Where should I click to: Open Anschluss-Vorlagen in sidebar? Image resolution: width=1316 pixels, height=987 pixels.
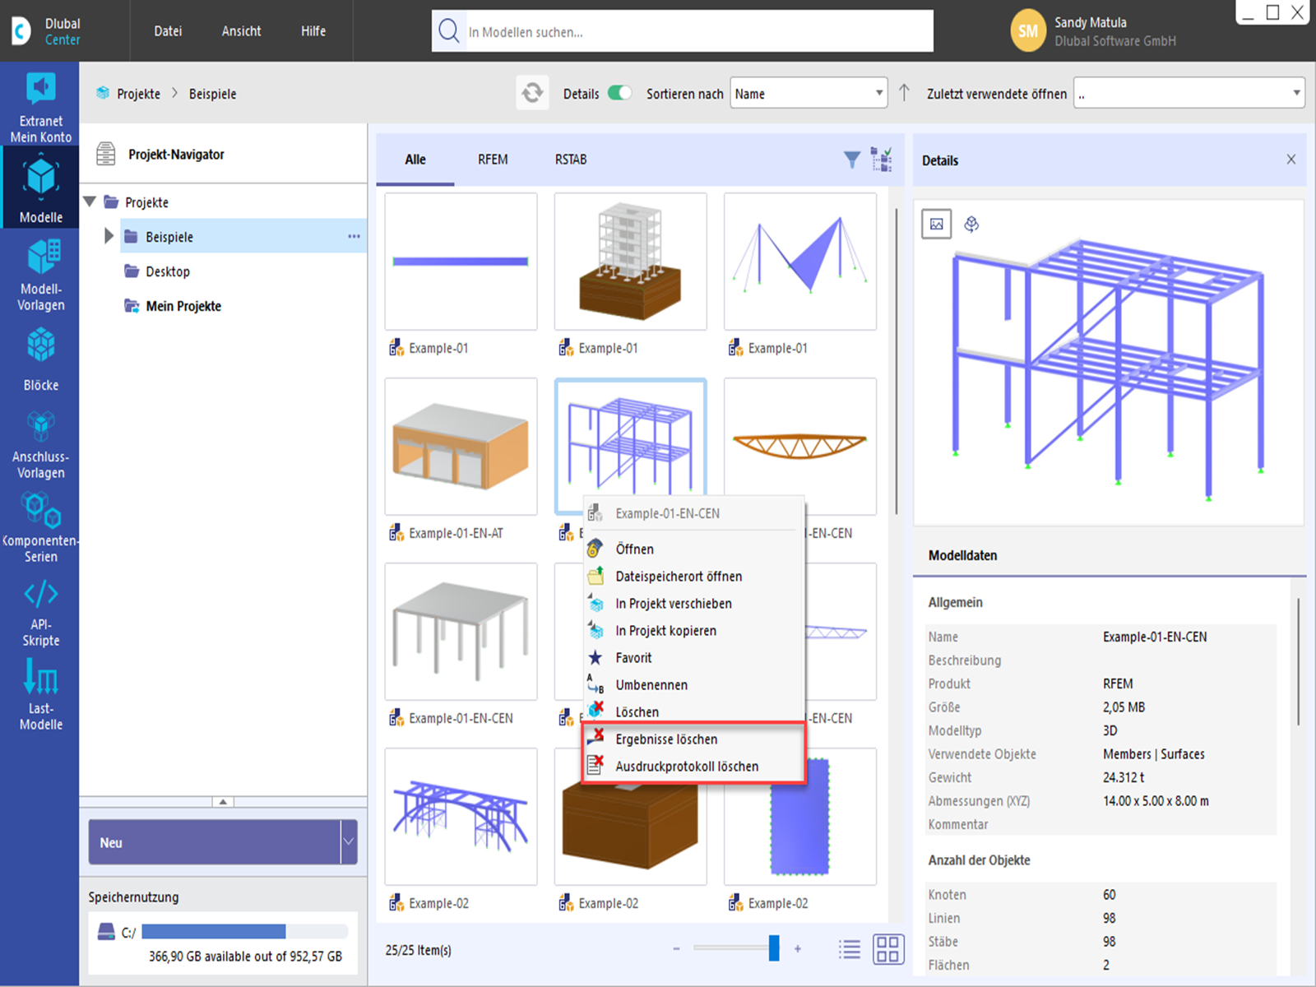40,444
